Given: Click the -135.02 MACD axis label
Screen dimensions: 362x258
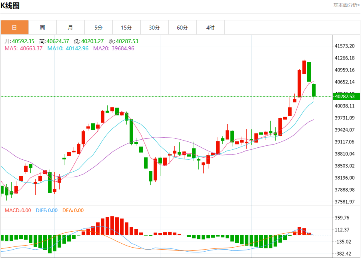Looking at the screenshot, I should pos(343,242).
